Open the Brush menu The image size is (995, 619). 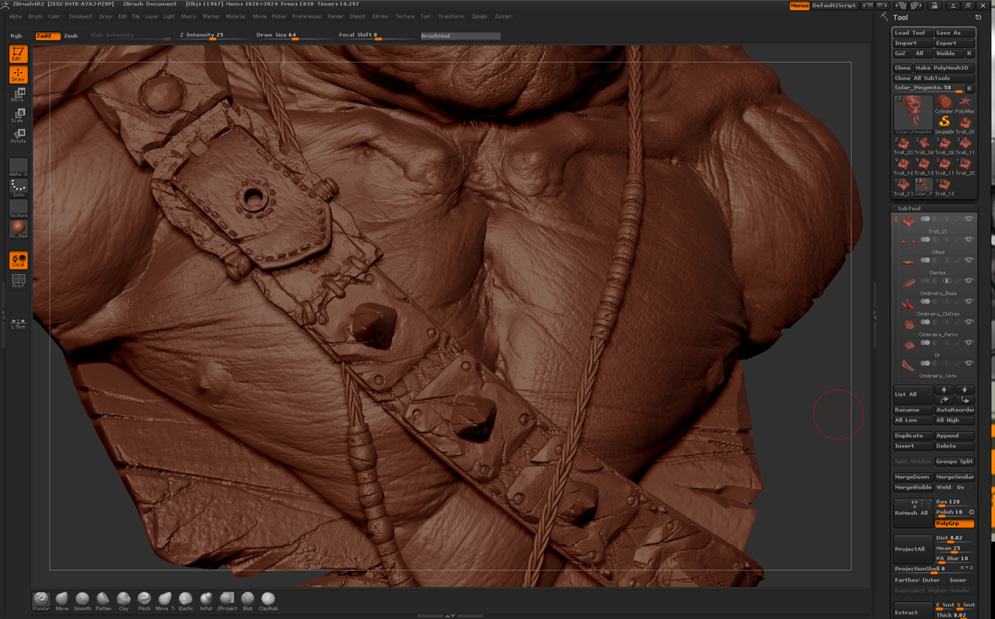[35, 16]
